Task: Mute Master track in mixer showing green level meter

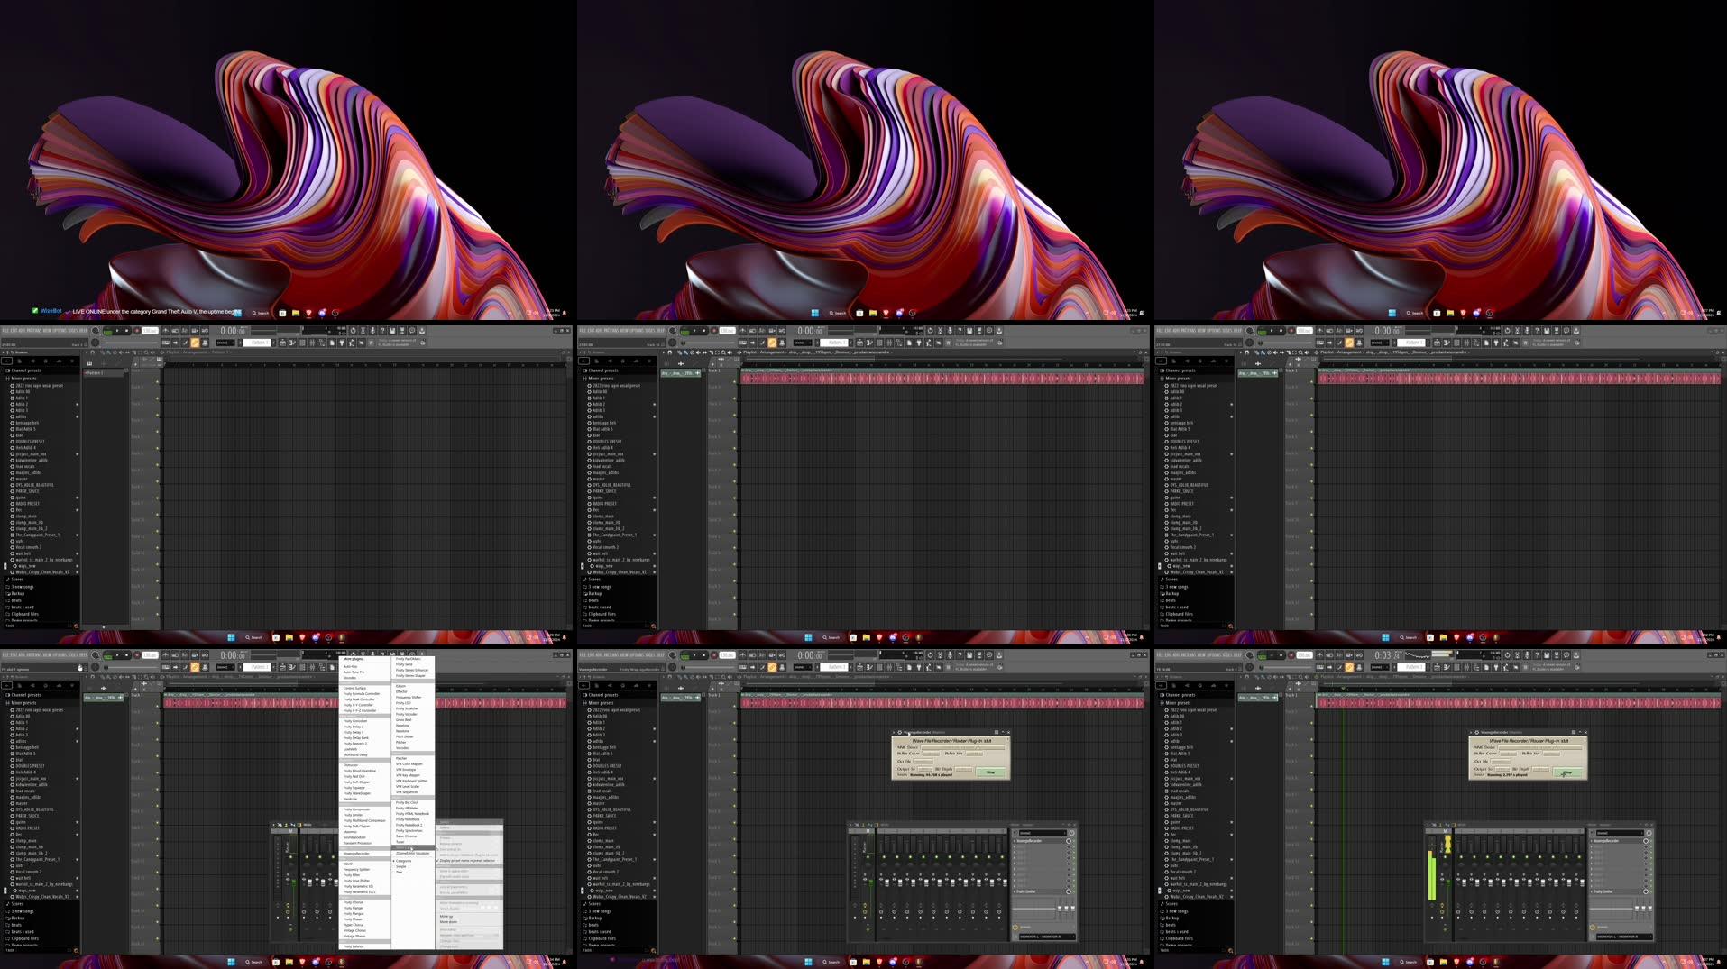Action: (x=1445, y=857)
